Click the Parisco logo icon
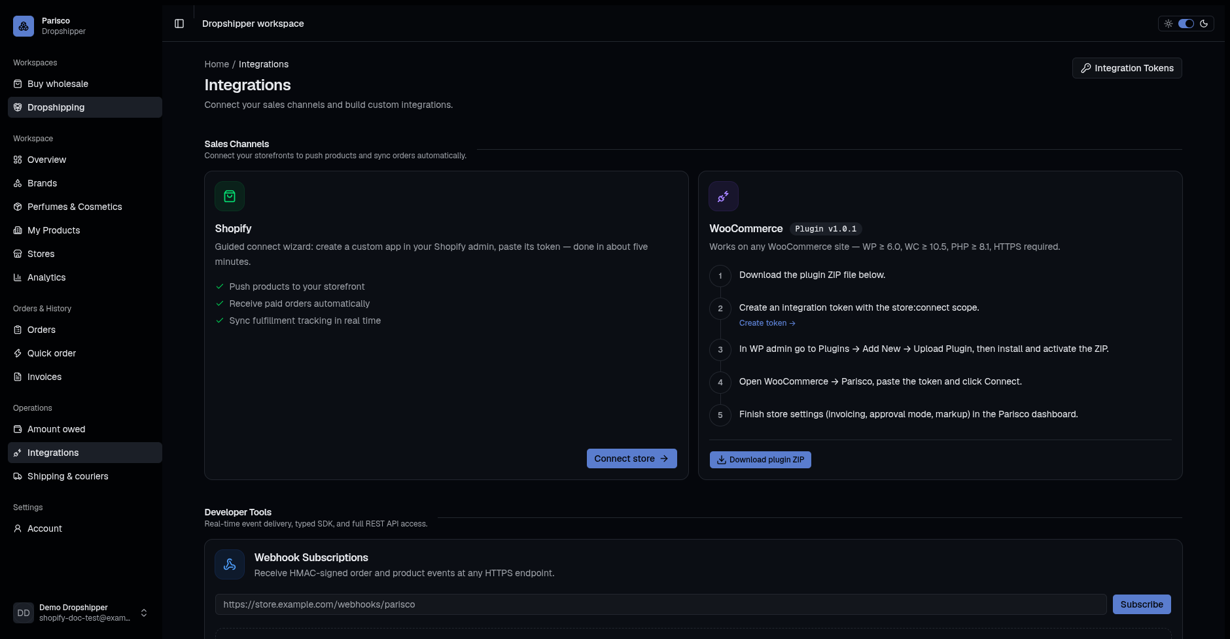The image size is (1230, 639). coord(24,26)
